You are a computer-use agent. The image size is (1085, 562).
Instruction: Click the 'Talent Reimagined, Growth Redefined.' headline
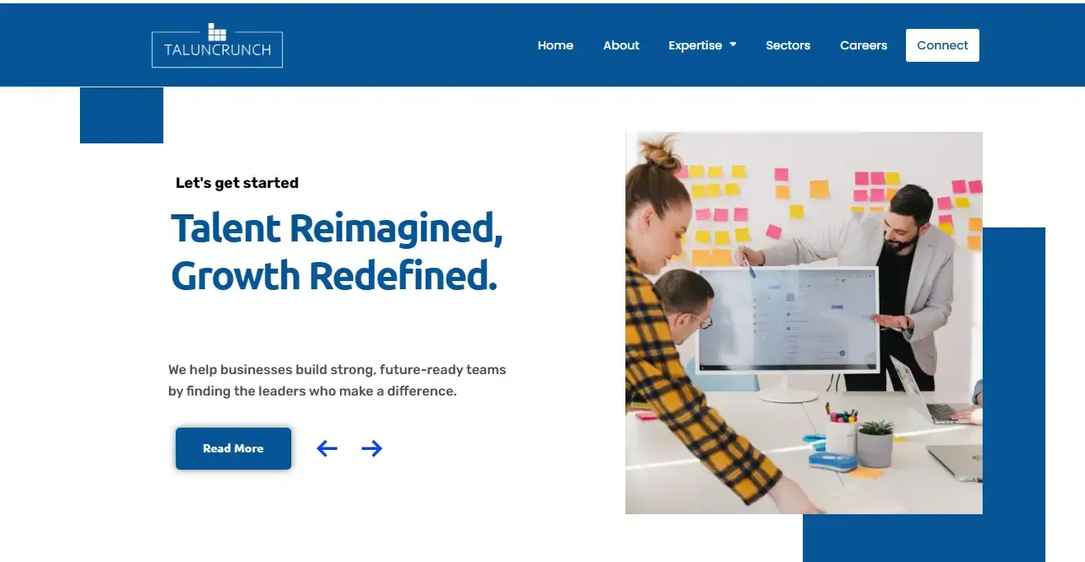pyautogui.click(x=337, y=251)
